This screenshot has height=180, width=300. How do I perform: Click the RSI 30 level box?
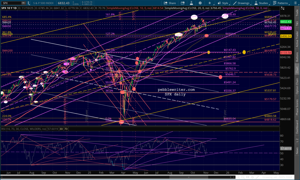[61, 129]
